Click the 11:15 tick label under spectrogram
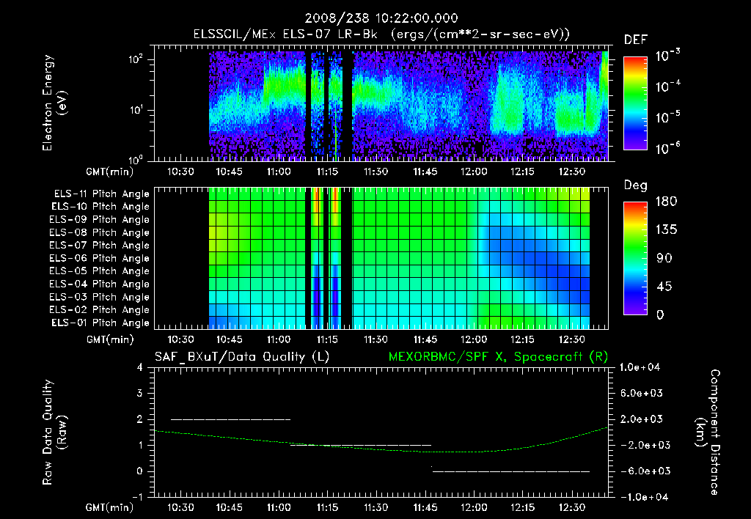This screenshot has height=519, width=751. pyautogui.click(x=327, y=172)
